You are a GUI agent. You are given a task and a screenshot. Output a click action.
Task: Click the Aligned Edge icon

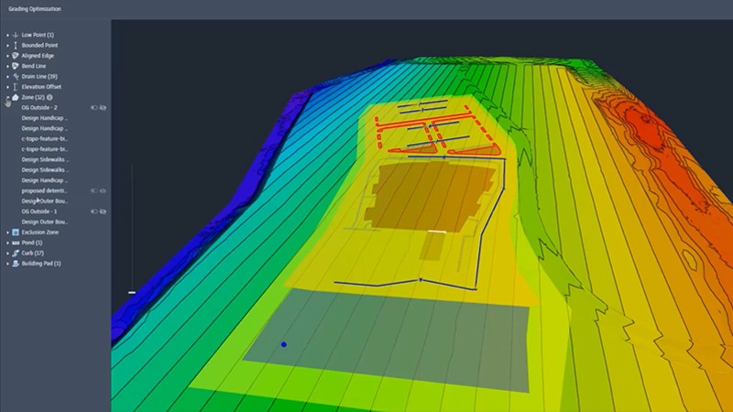(16, 56)
